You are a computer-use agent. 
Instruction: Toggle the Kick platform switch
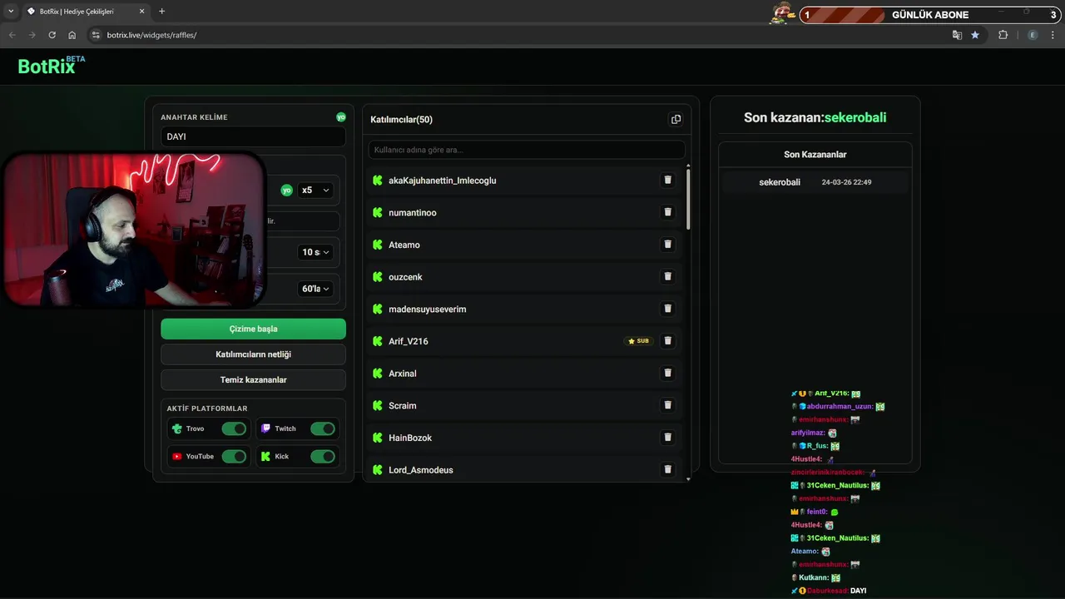coord(323,456)
